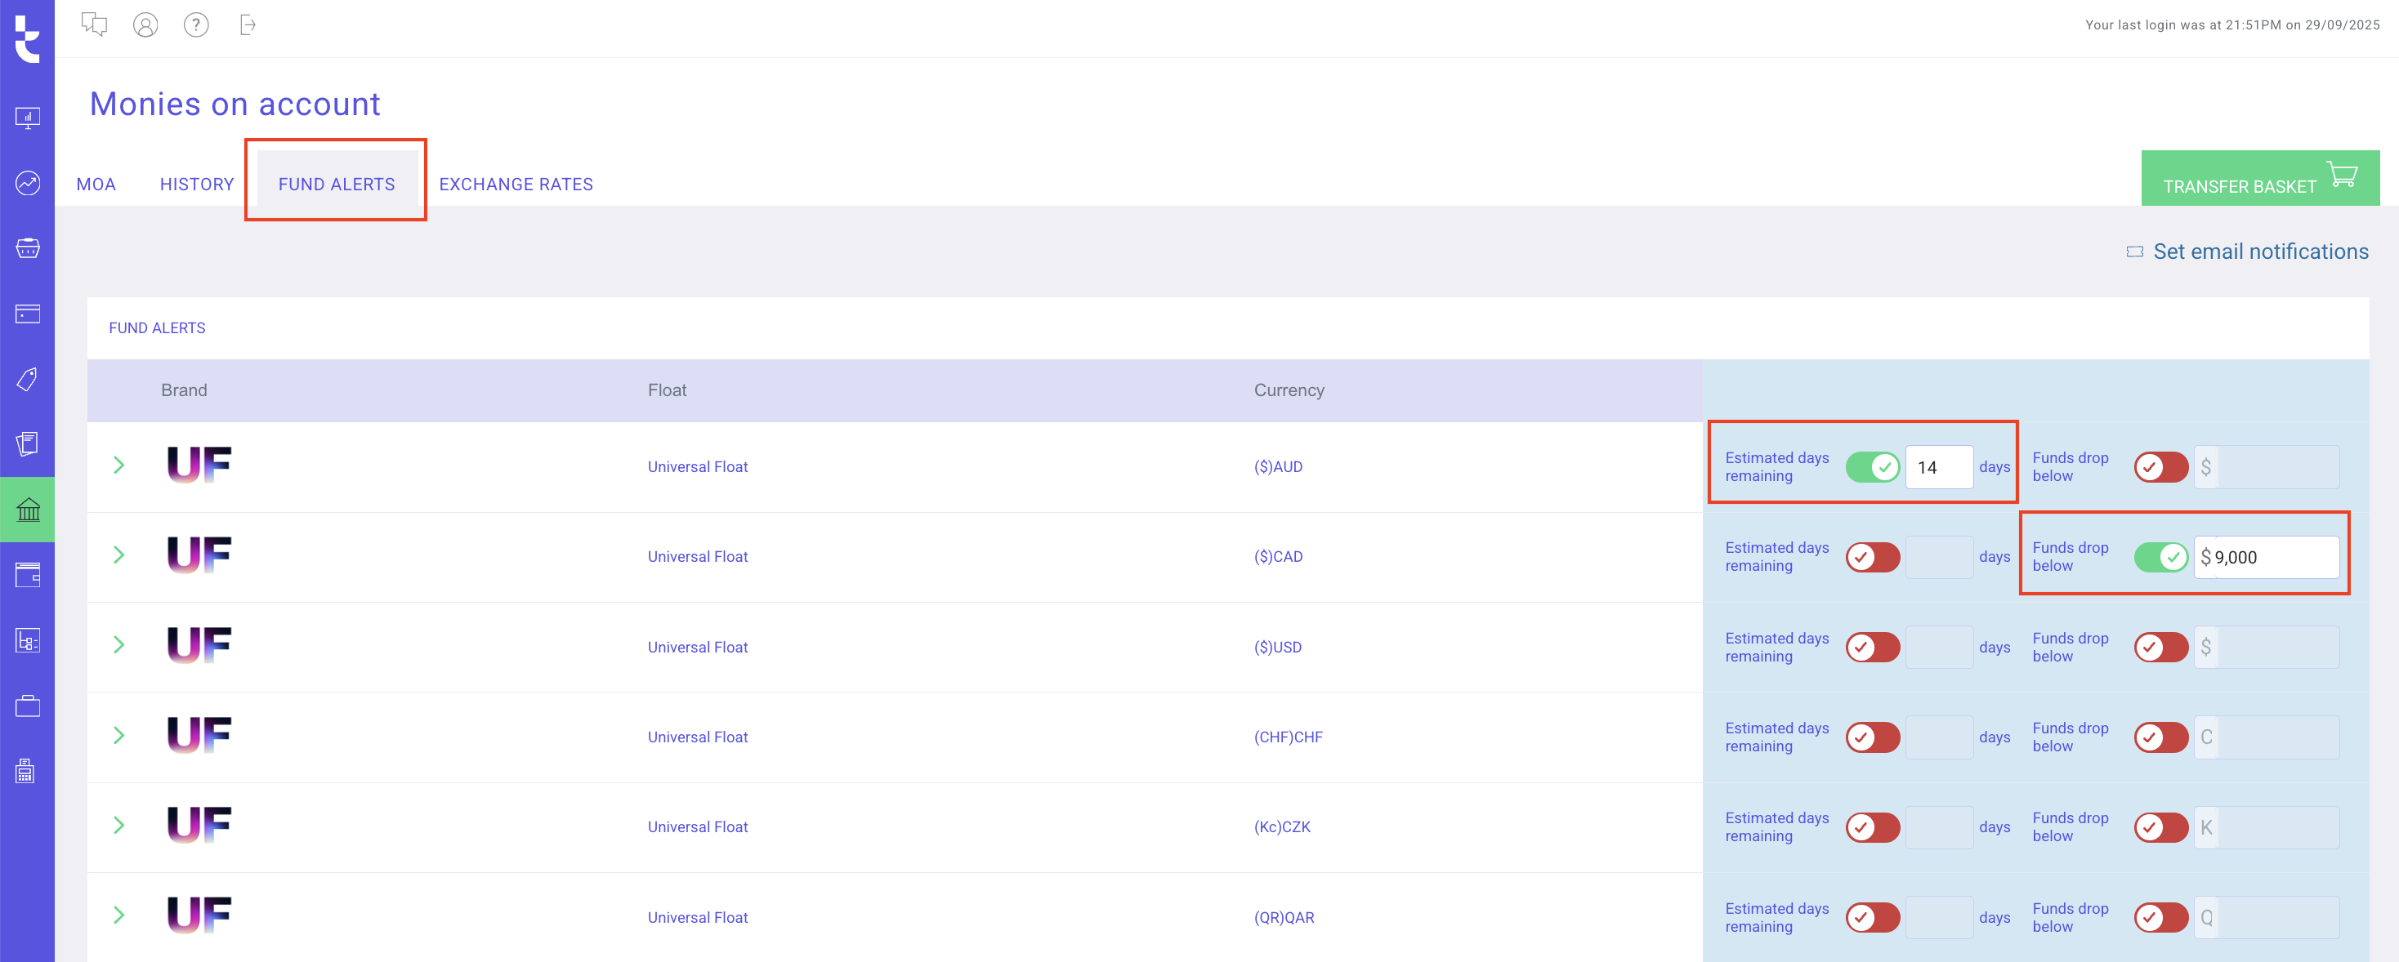
Task: Open the trend chart sidebar icon
Action: point(28,183)
